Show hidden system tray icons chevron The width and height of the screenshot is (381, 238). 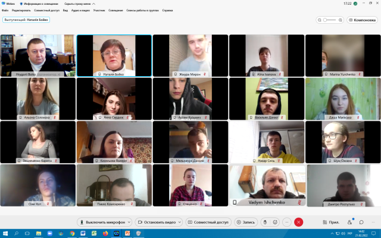332,234
